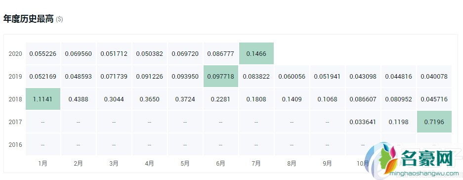
Task: Click the 9月 column label
Action: pos(328,163)
